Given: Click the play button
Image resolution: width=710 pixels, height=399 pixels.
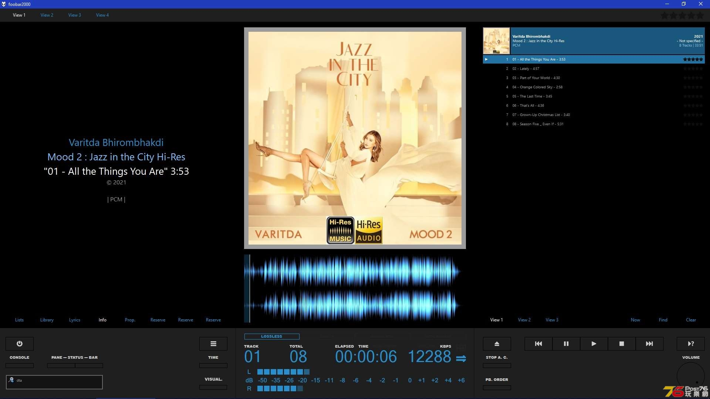Looking at the screenshot, I should (594, 344).
